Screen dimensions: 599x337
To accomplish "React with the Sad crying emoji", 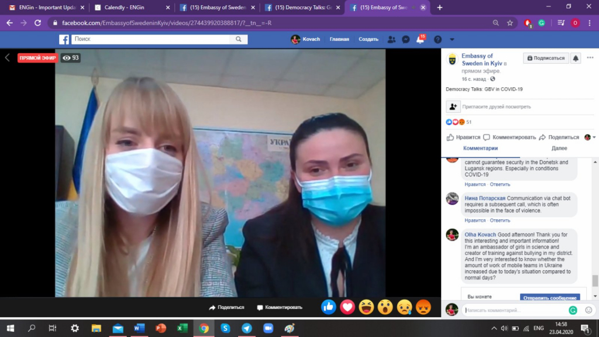I will pos(404,307).
